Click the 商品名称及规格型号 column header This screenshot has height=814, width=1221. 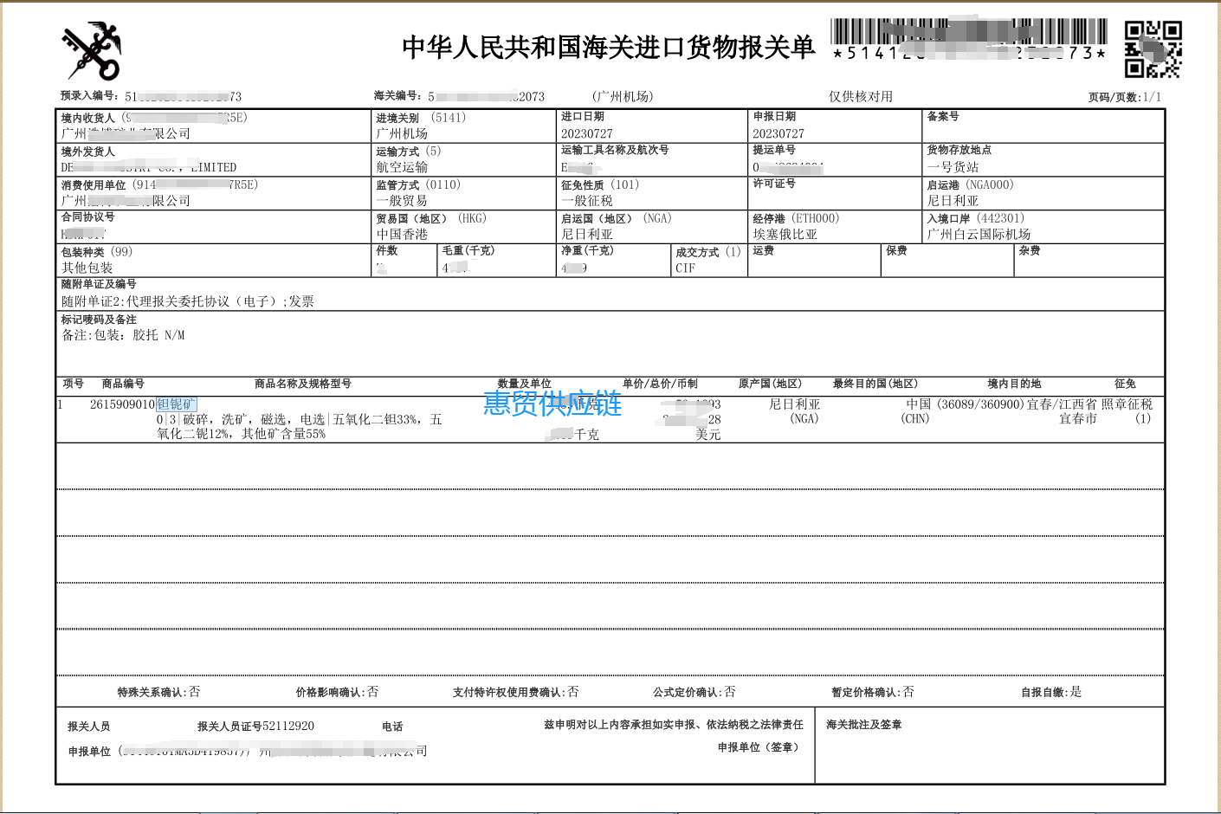(303, 384)
